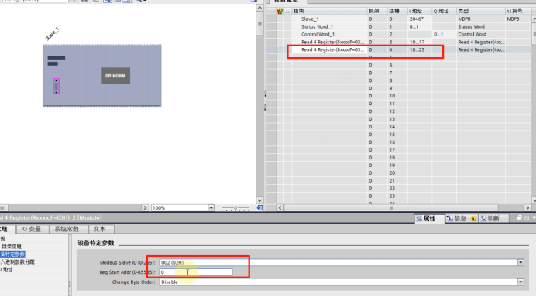Open the 100% zoom level dropdown
This screenshot has width=536, height=297.
(x=211, y=207)
